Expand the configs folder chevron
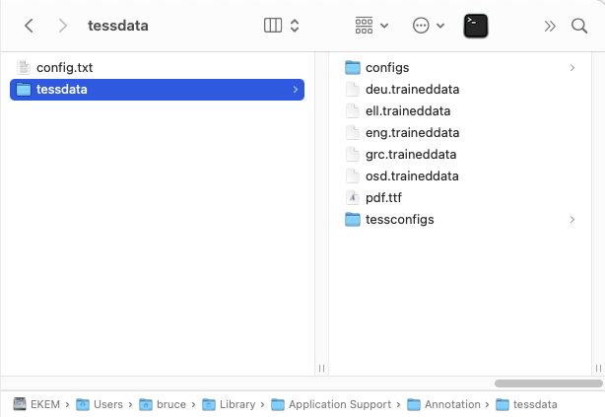 [x=571, y=68]
